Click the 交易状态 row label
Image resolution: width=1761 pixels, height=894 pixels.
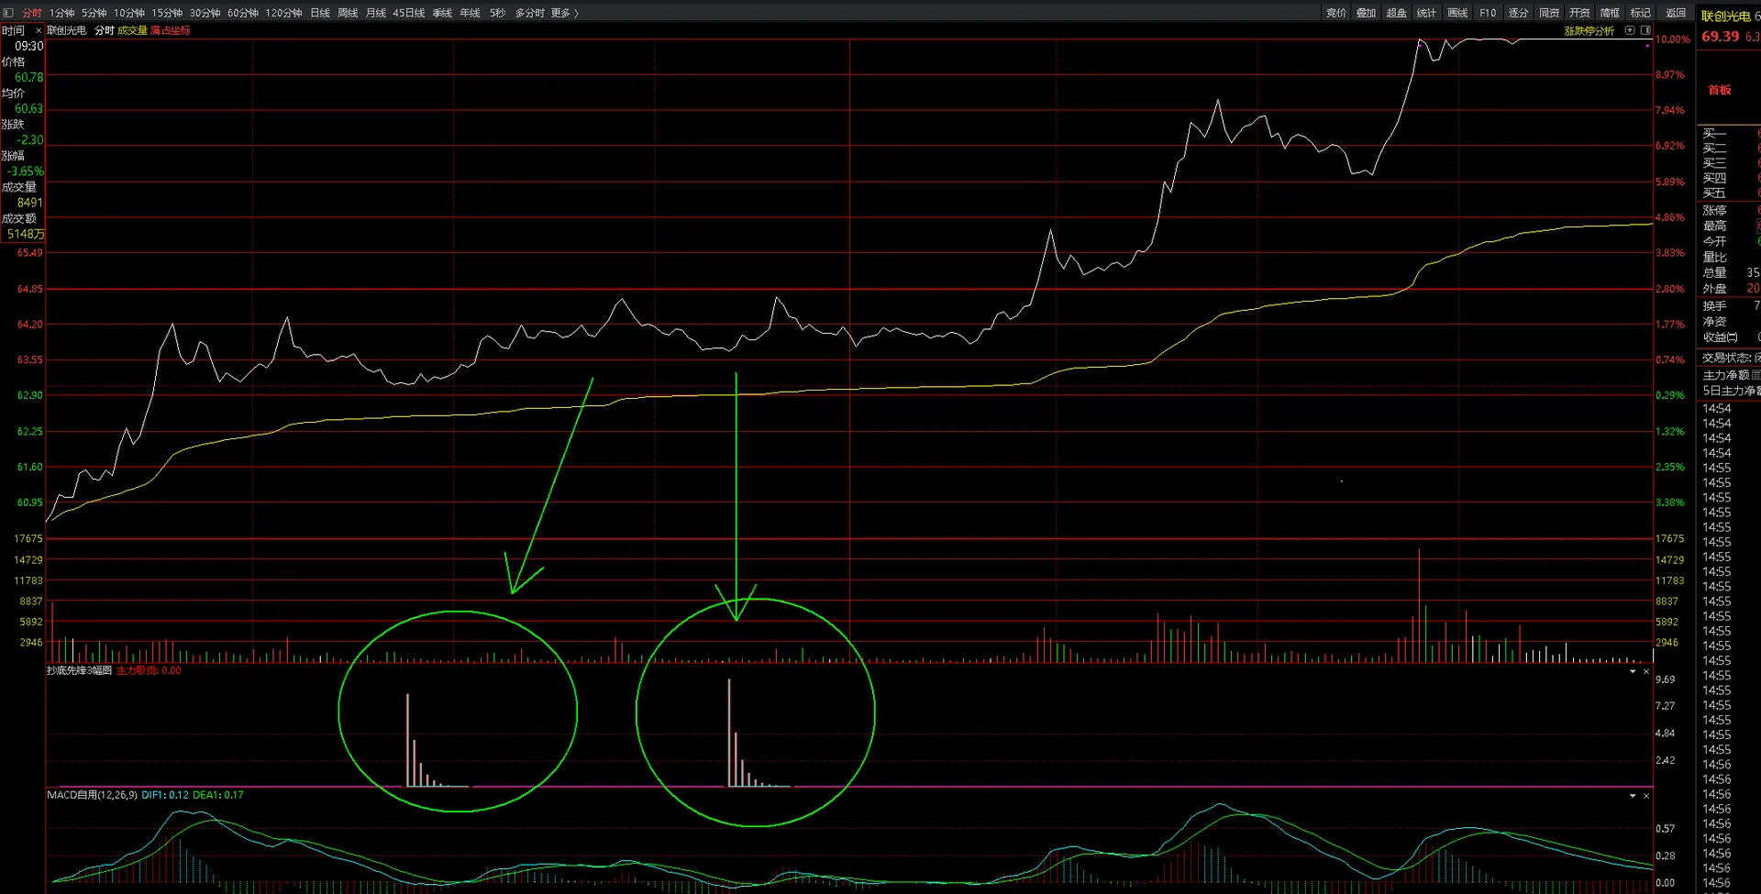1727,358
